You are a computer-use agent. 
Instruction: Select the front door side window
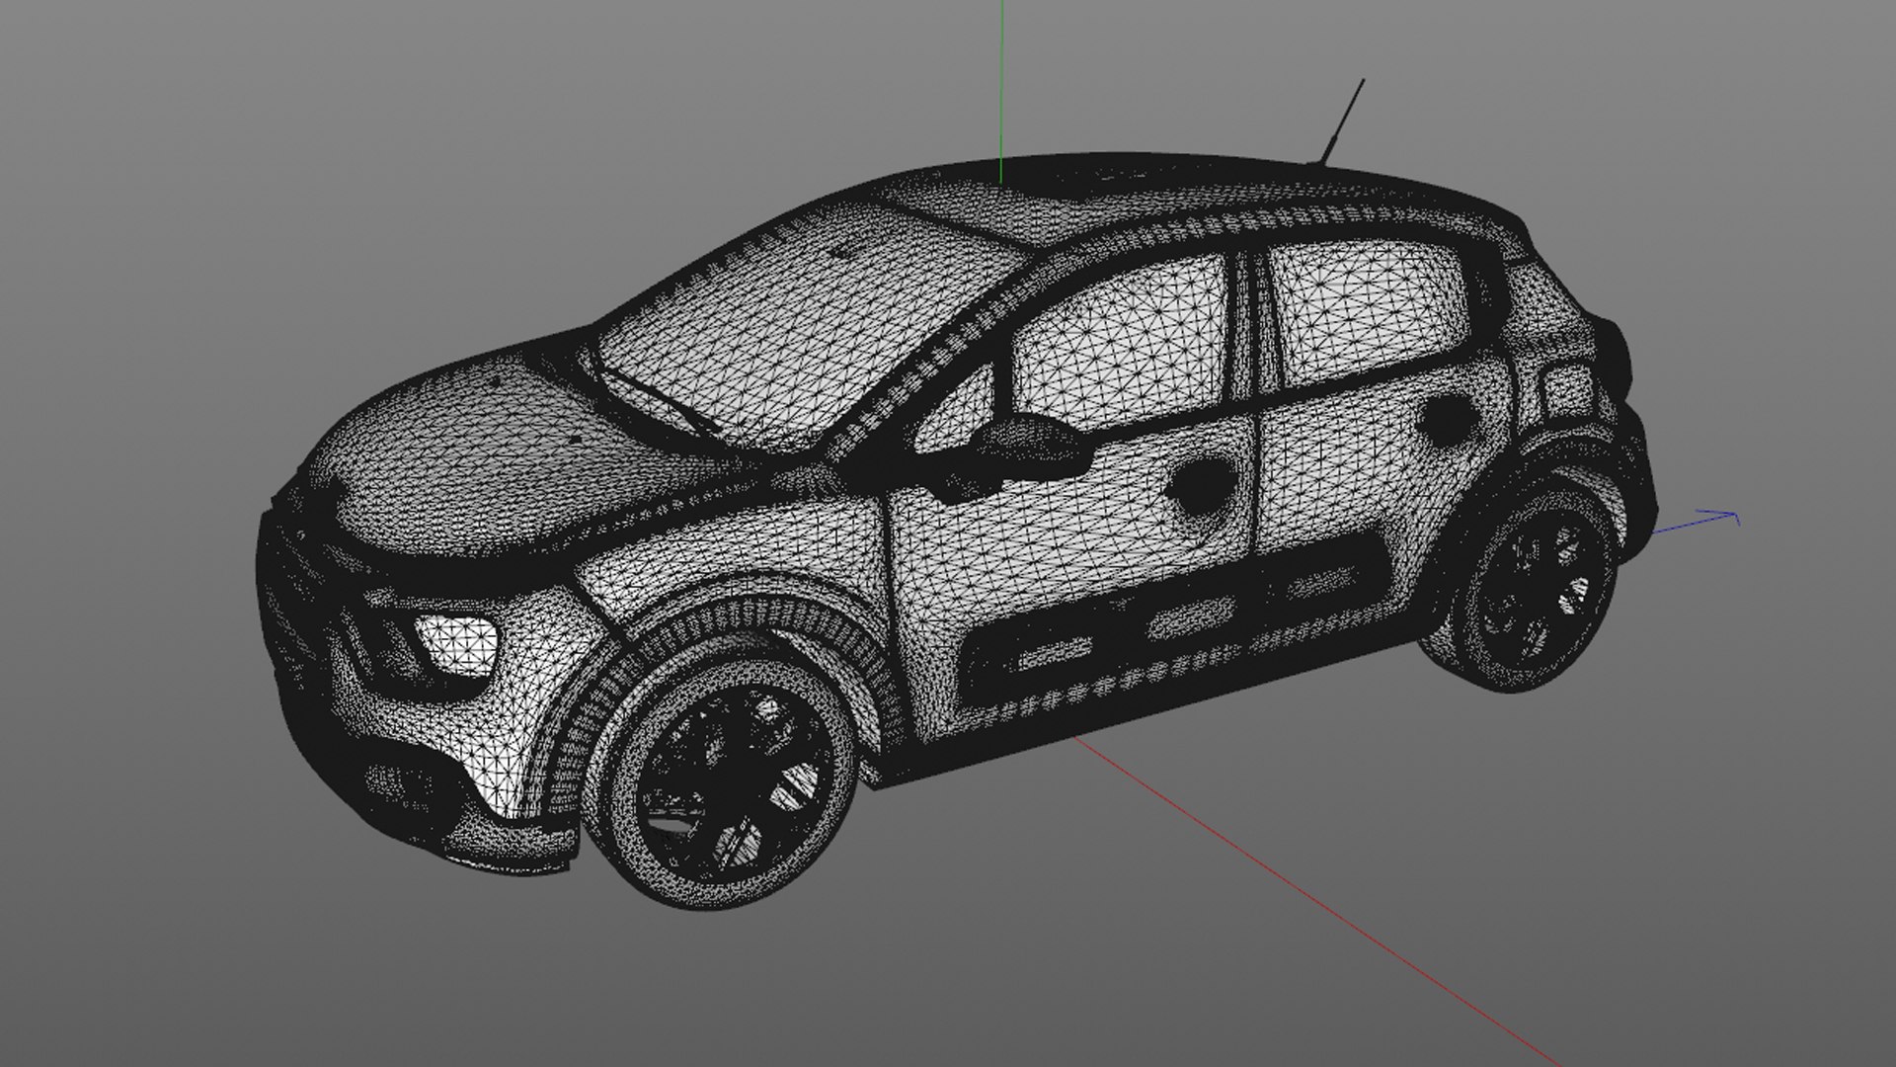click(1121, 341)
